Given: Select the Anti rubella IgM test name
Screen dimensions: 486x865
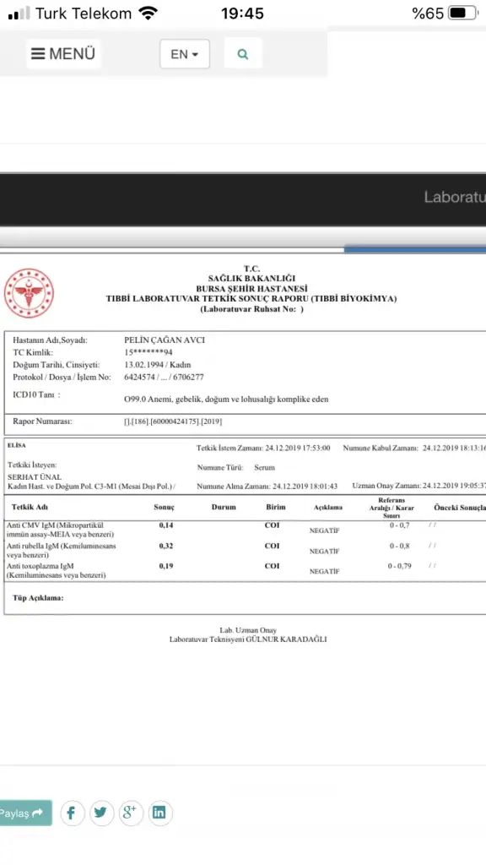Looking at the screenshot, I should pos(61,551).
